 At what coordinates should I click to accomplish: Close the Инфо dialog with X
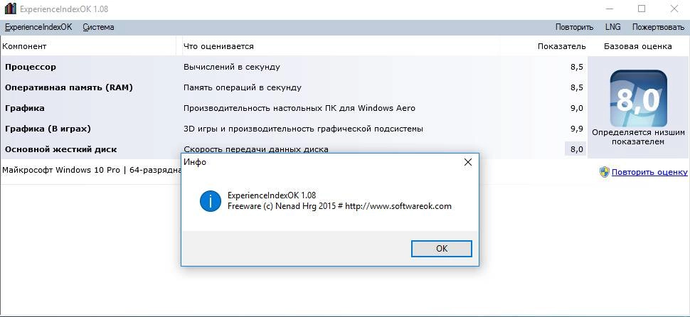click(468, 162)
